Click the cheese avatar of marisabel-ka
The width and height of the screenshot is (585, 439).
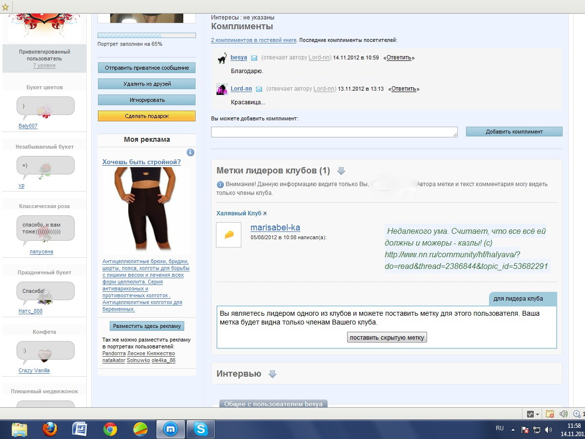point(229,235)
